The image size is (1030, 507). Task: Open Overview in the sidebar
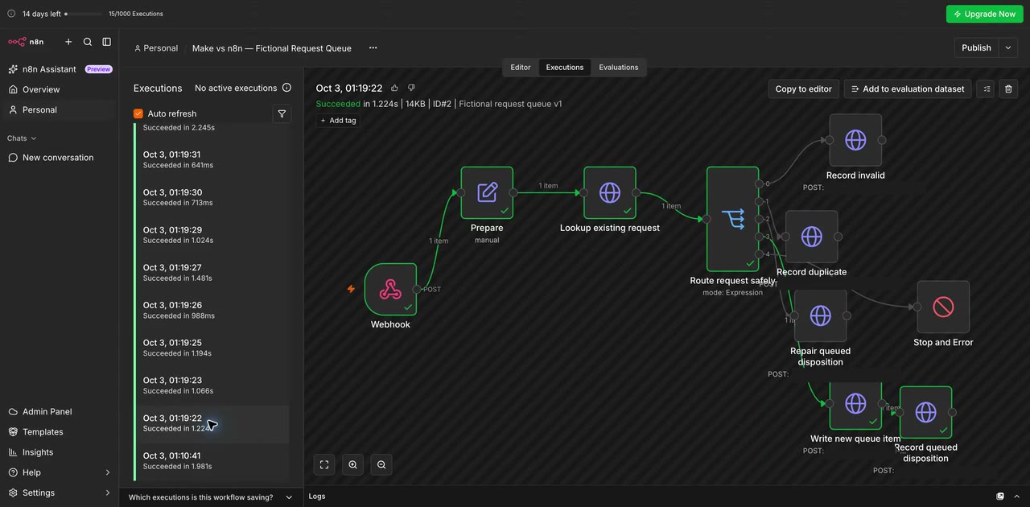(60, 89)
